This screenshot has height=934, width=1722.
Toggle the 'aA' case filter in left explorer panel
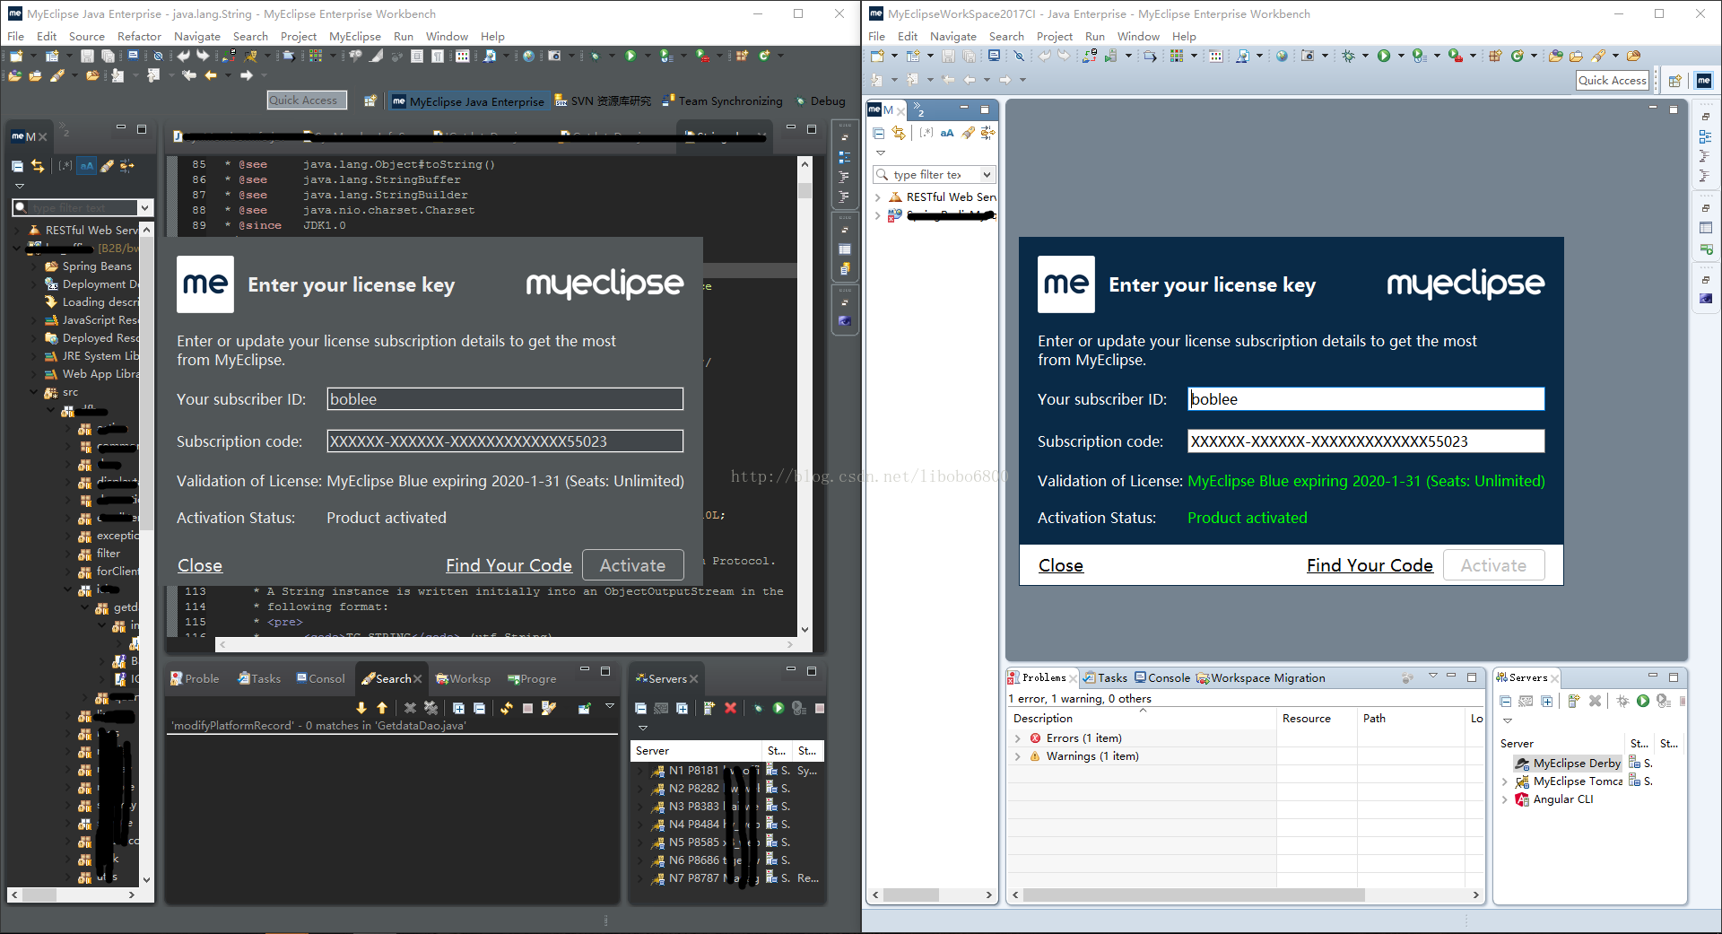86,166
